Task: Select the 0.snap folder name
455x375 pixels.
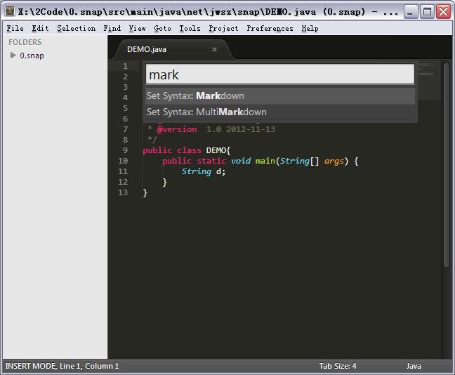Action: pos(32,55)
